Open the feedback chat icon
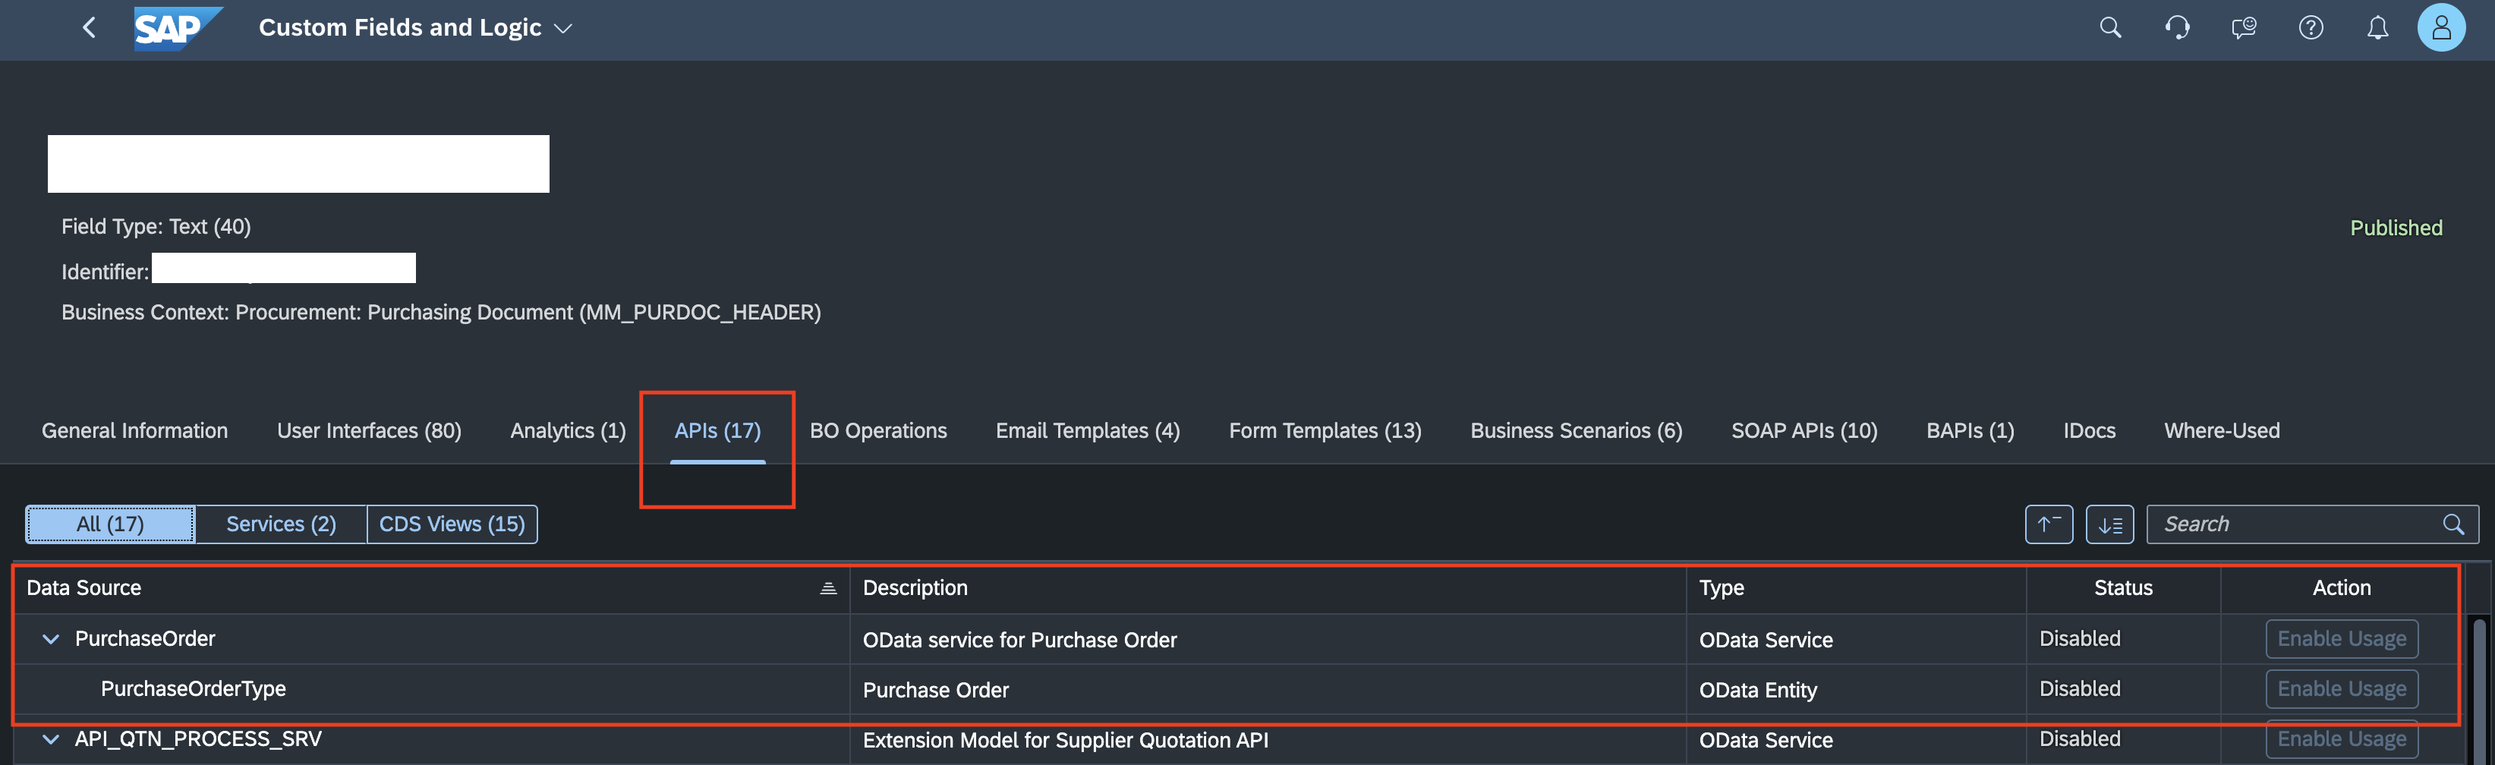This screenshot has height=765, width=2495. coord(2245,28)
